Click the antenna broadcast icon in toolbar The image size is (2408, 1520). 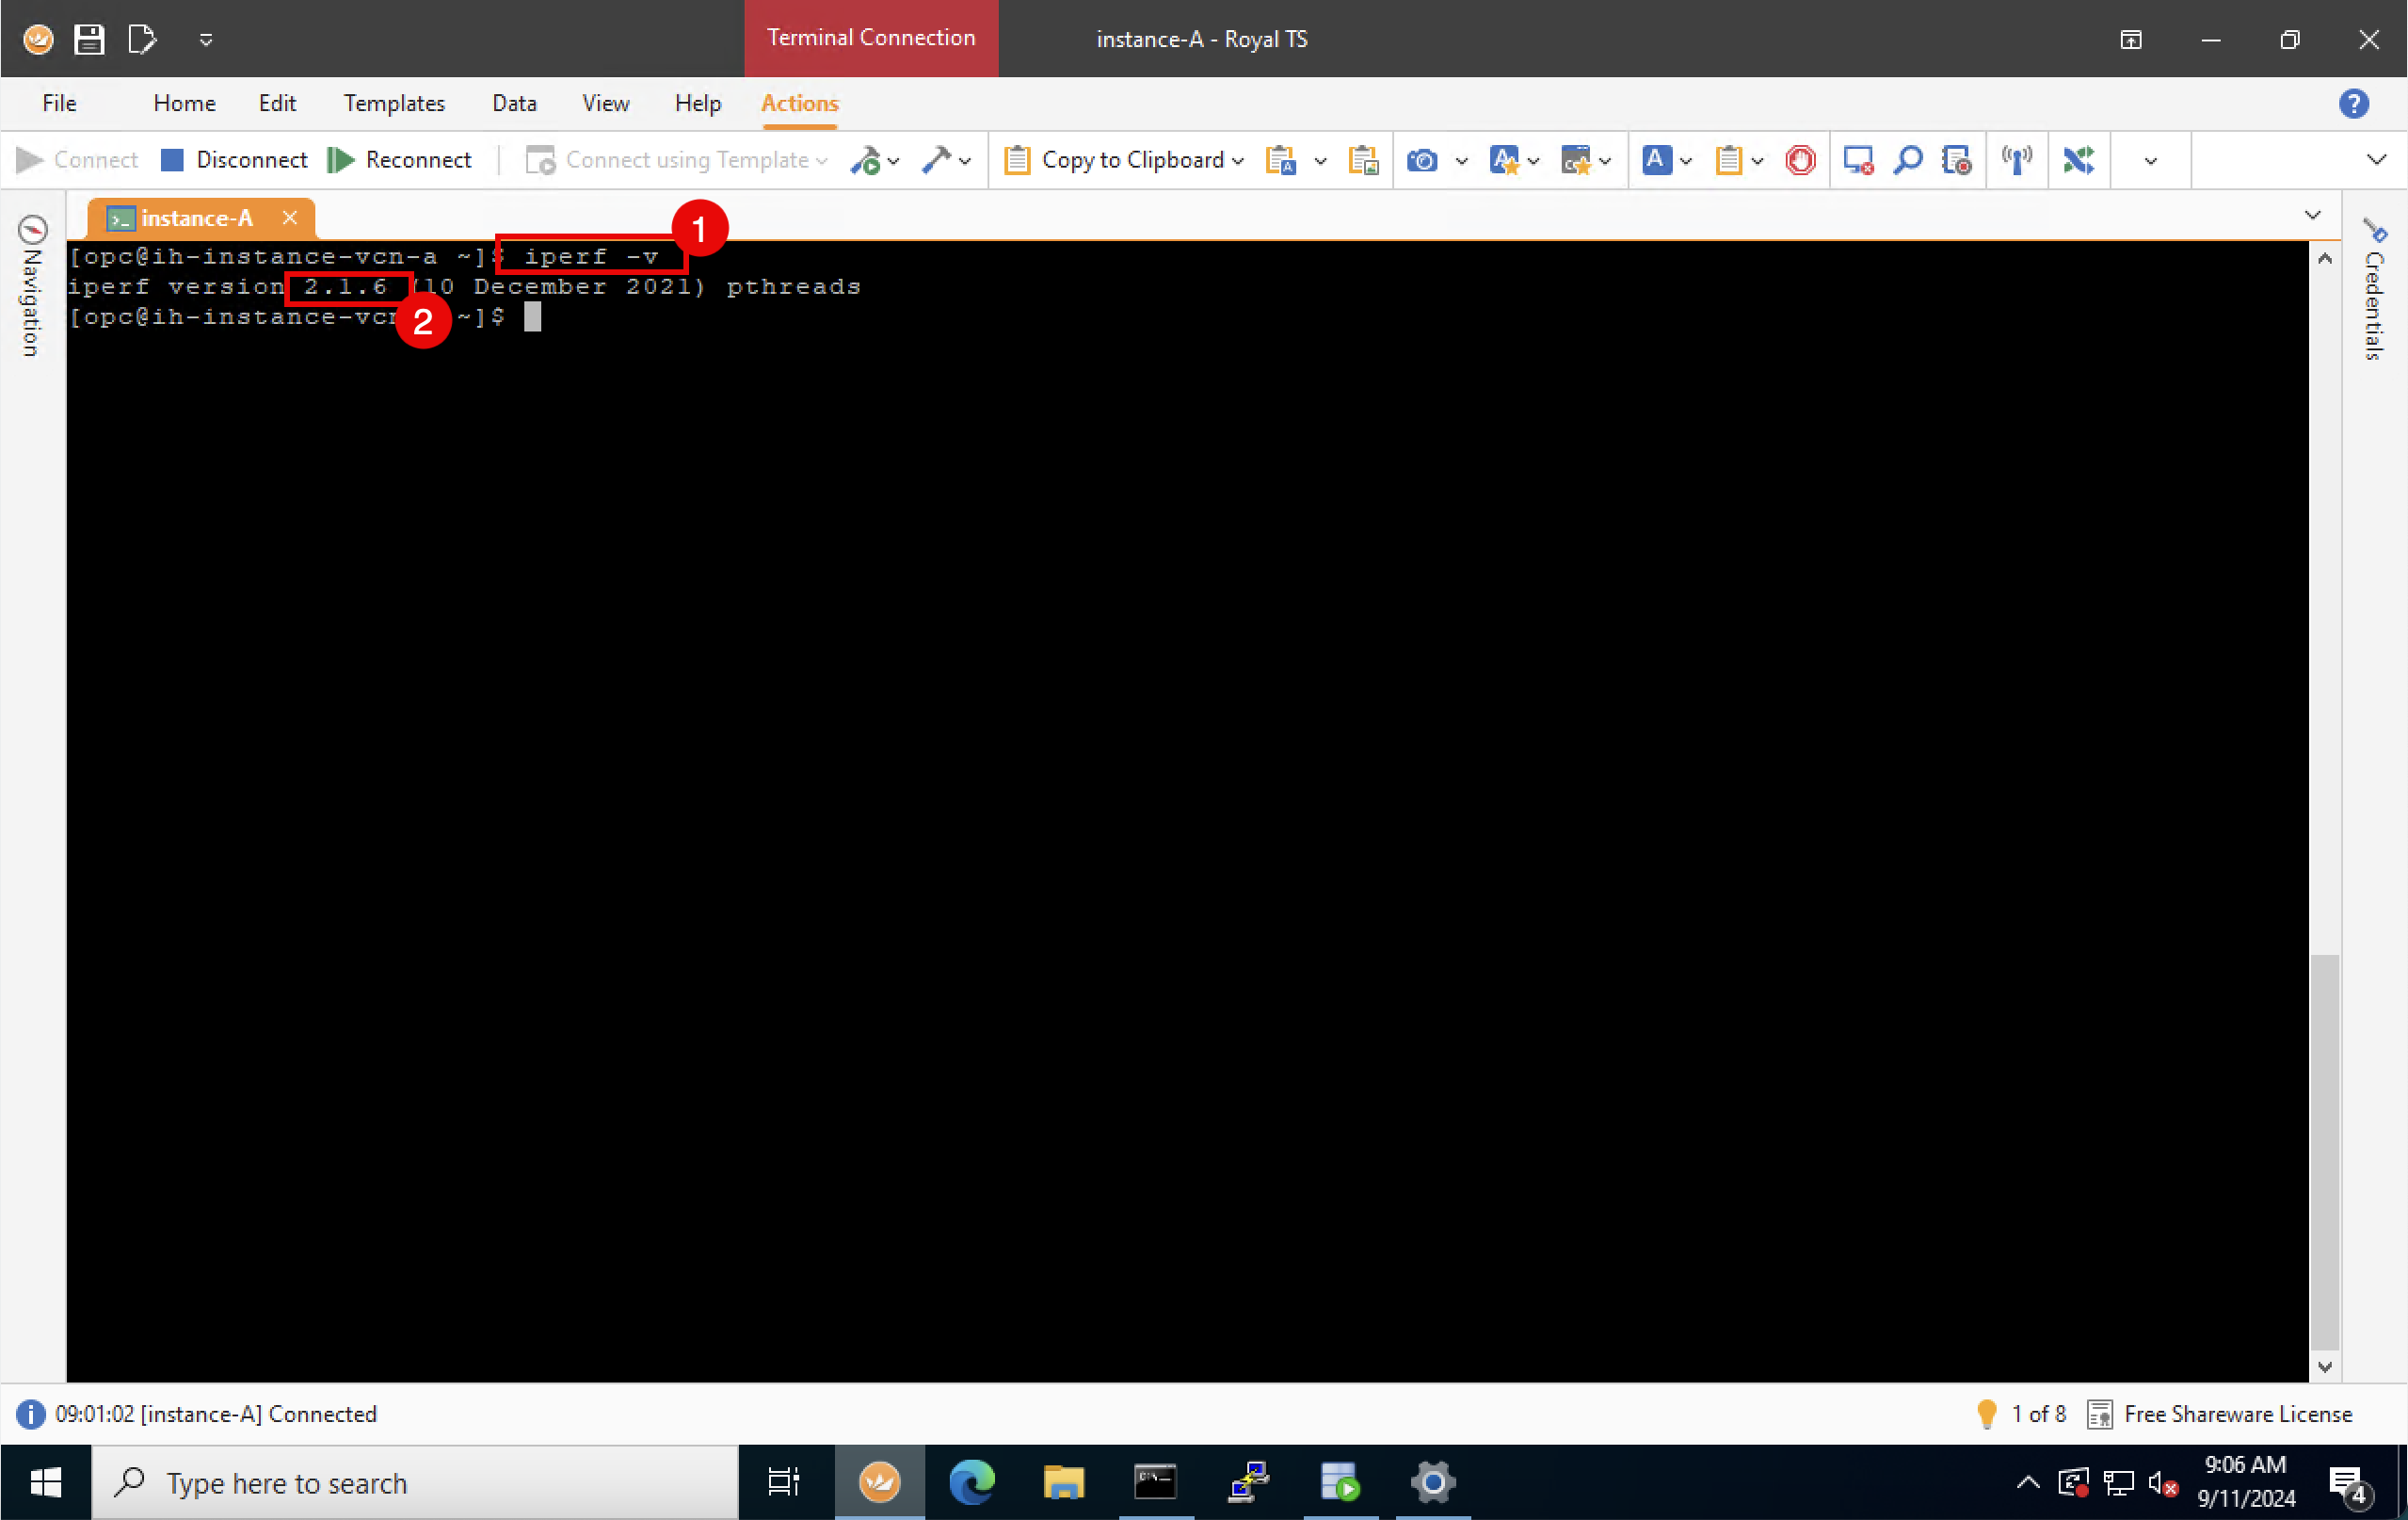pyautogui.click(x=2017, y=160)
